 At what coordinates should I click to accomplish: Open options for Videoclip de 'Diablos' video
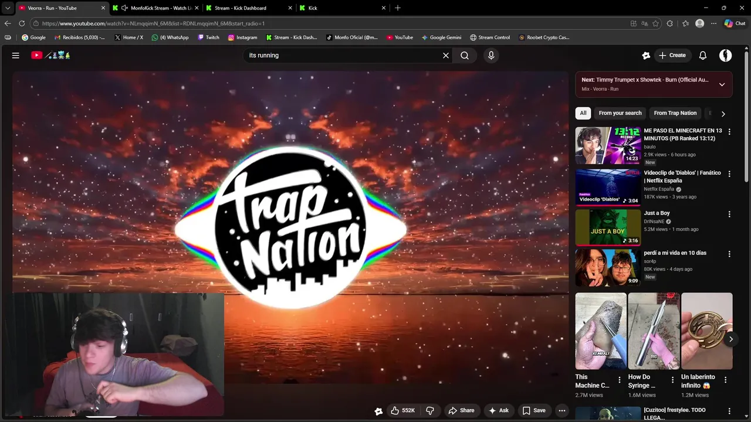[729, 173]
